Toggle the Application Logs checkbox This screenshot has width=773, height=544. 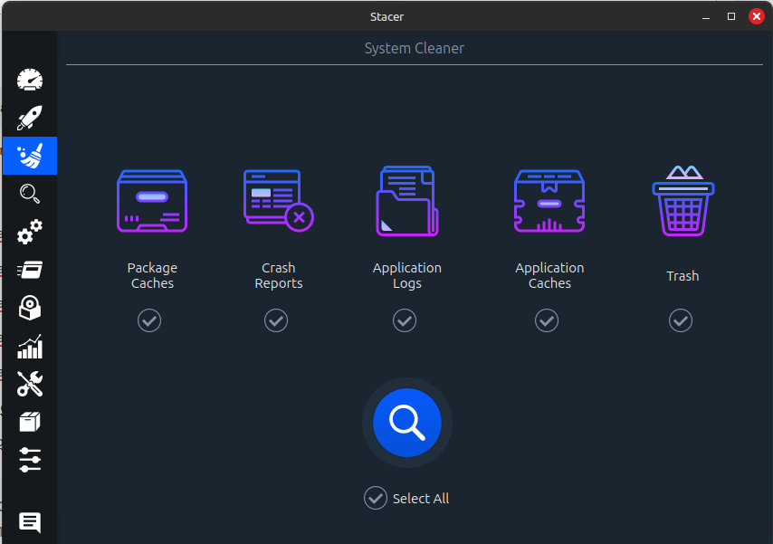405,320
